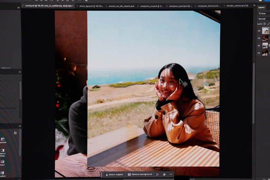Image resolution: width=270 pixels, height=180 pixels.
Task: Select the second layer thumbnail
Action: pos(265,38)
